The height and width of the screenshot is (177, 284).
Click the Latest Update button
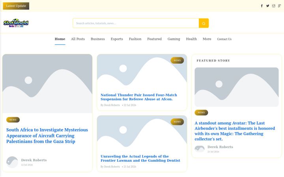tap(16, 6)
